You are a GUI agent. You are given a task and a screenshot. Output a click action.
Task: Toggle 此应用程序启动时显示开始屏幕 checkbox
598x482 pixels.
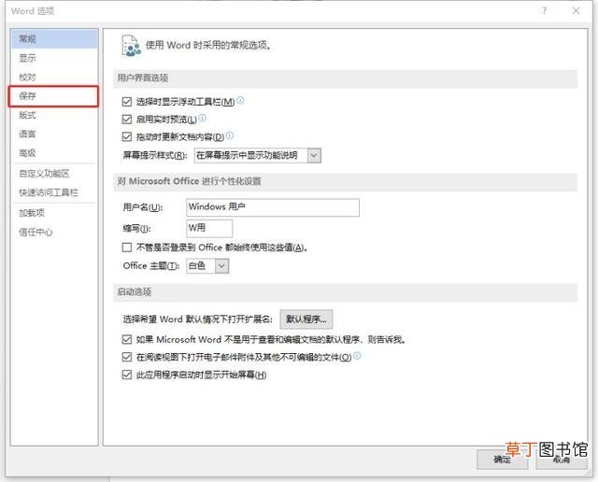tap(127, 375)
